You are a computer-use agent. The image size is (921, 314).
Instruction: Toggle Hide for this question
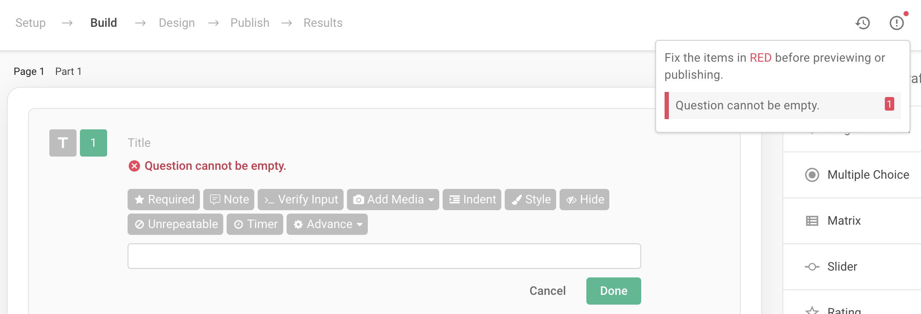click(584, 199)
